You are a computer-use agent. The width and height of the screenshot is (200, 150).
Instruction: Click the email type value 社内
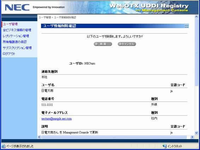[x=154, y=118]
